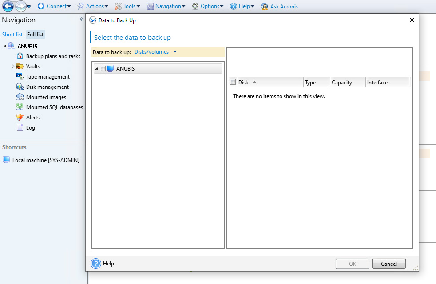Click the ANUBIS computer icon in dialog
Image resolution: width=436 pixels, height=284 pixels.
pos(110,68)
